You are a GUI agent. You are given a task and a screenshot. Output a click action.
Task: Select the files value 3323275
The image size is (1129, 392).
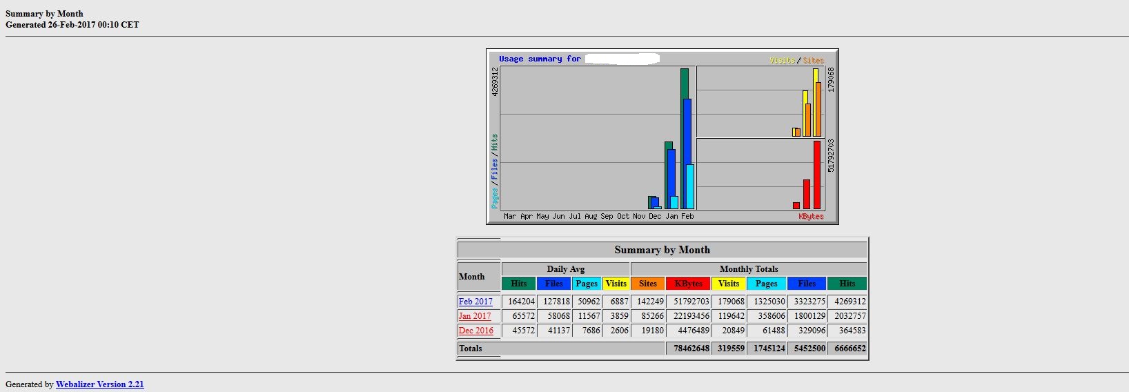coord(809,302)
